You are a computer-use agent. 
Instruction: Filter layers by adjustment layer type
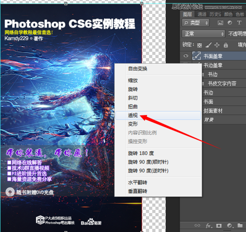click(x=230, y=23)
